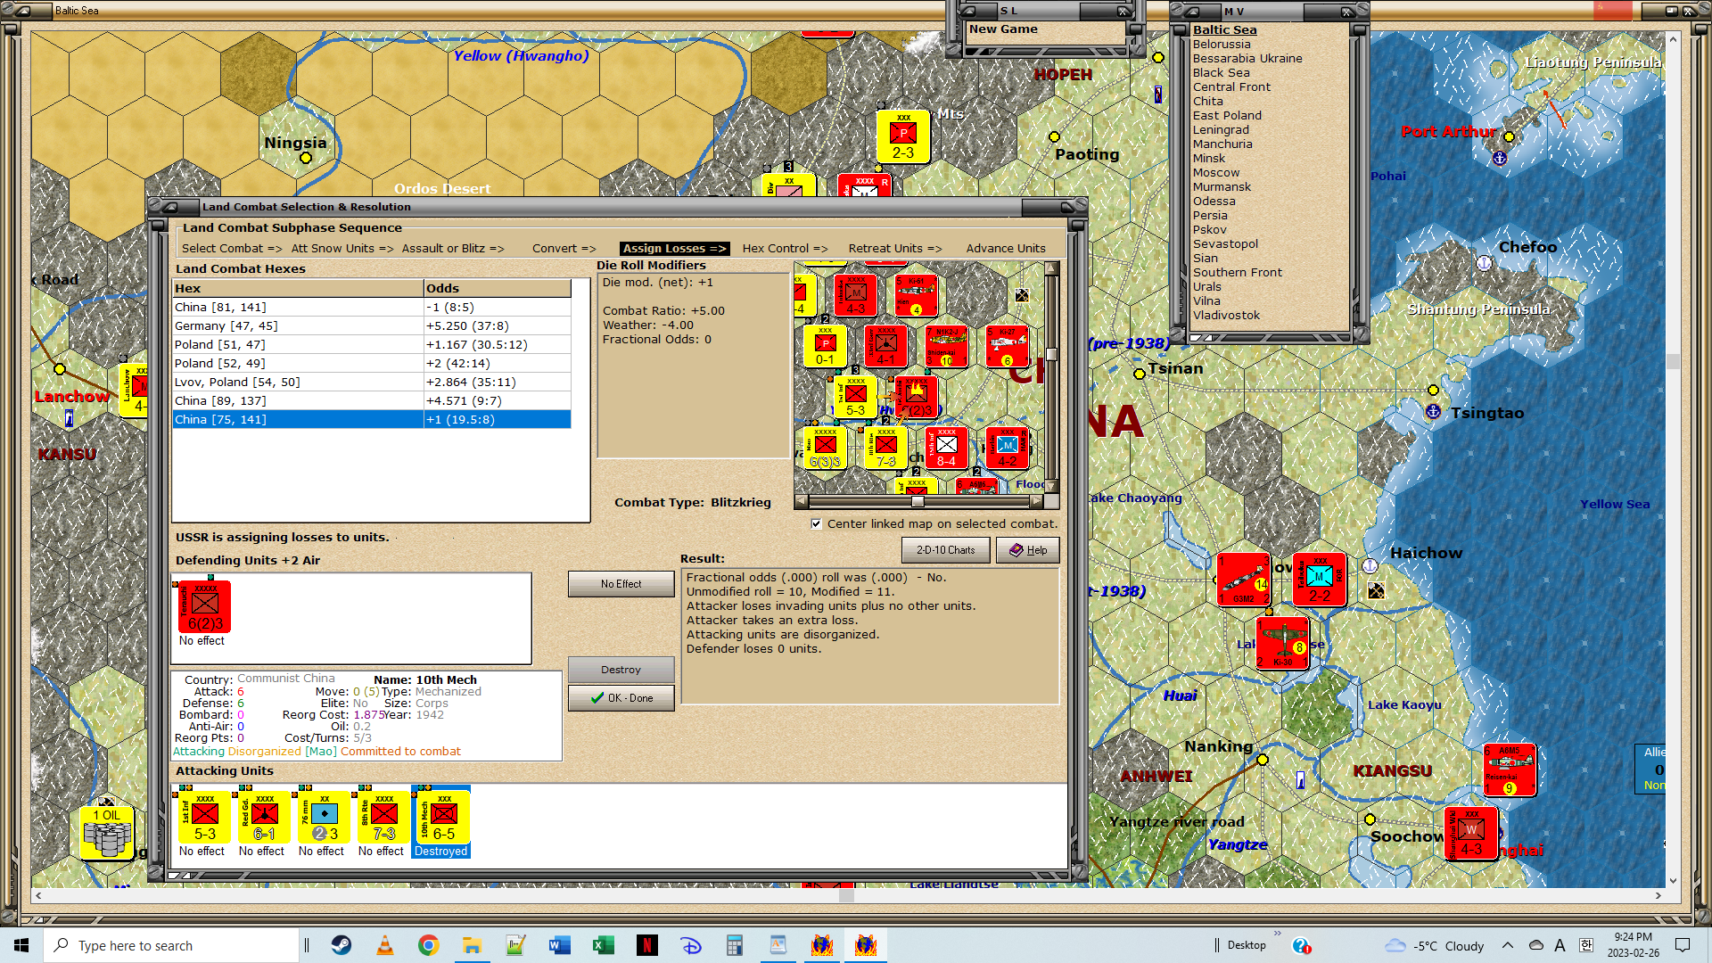Open Steam from the taskbar
The image size is (1712, 963).
(342, 945)
